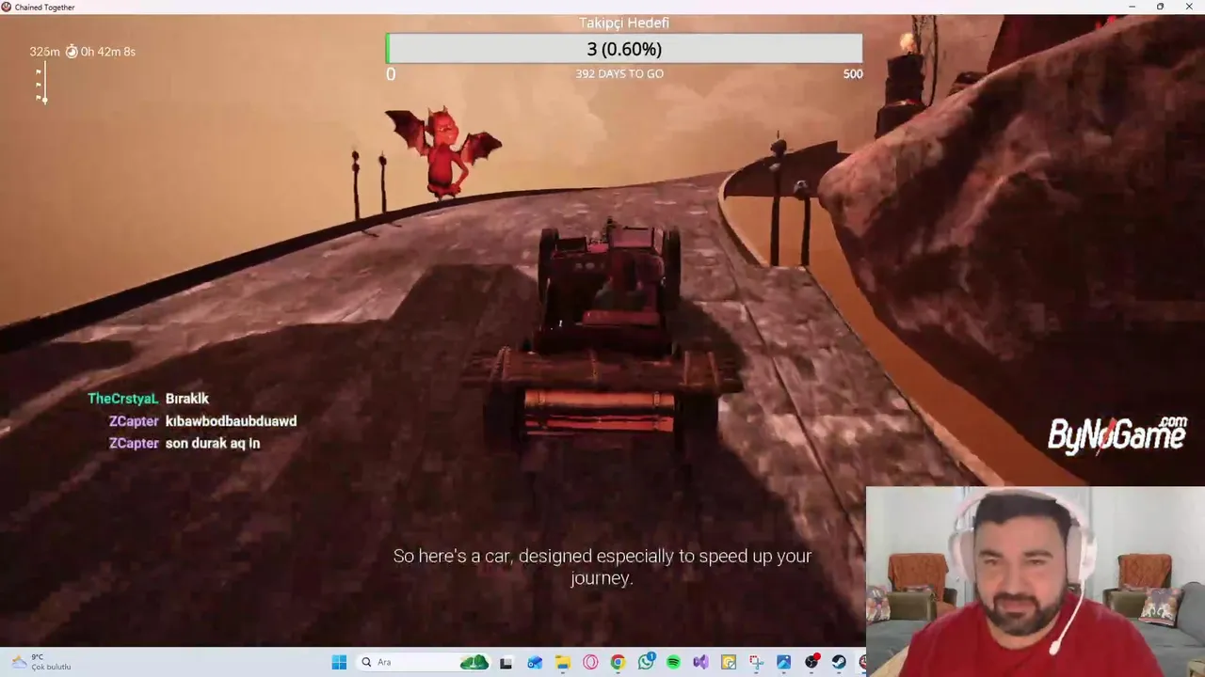
Task: Open the Photos app from the taskbar
Action: [783, 662]
